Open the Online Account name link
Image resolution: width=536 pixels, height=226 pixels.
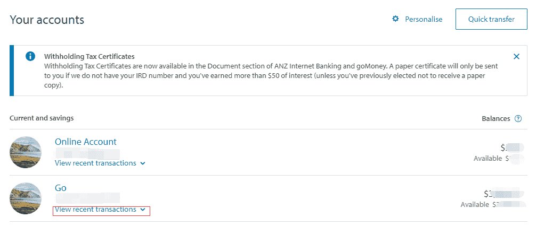(x=85, y=142)
